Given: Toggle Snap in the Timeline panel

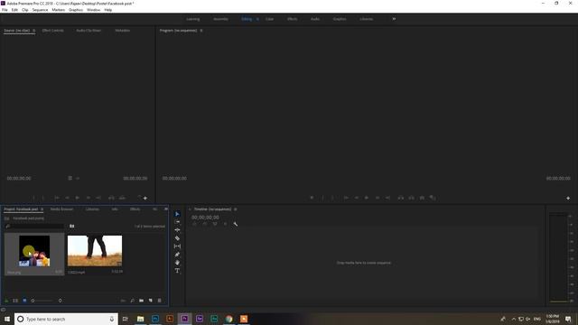Looking at the screenshot, I should [x=205, y=224].
